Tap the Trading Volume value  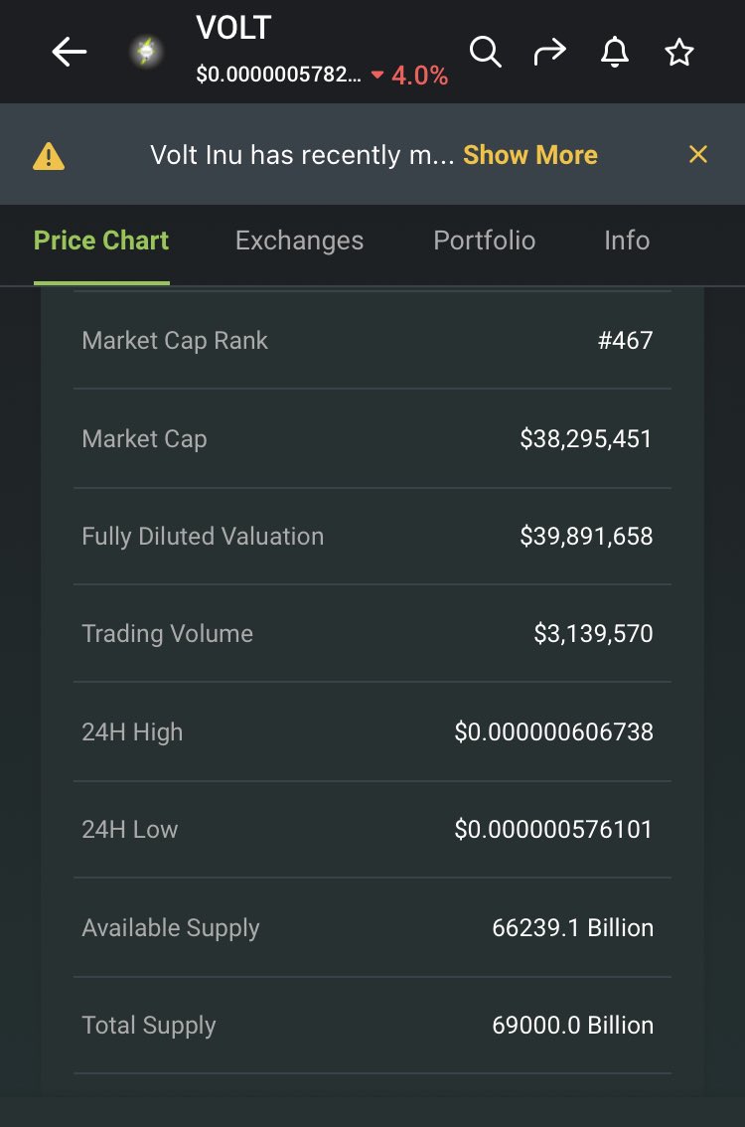593,633
